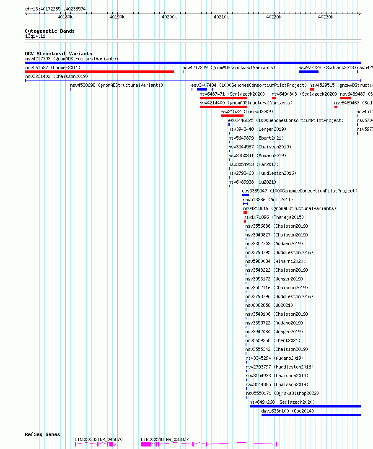Select nsv4214400 (gnomADStructuralVariants) label
373x449 pixels.
246,103
